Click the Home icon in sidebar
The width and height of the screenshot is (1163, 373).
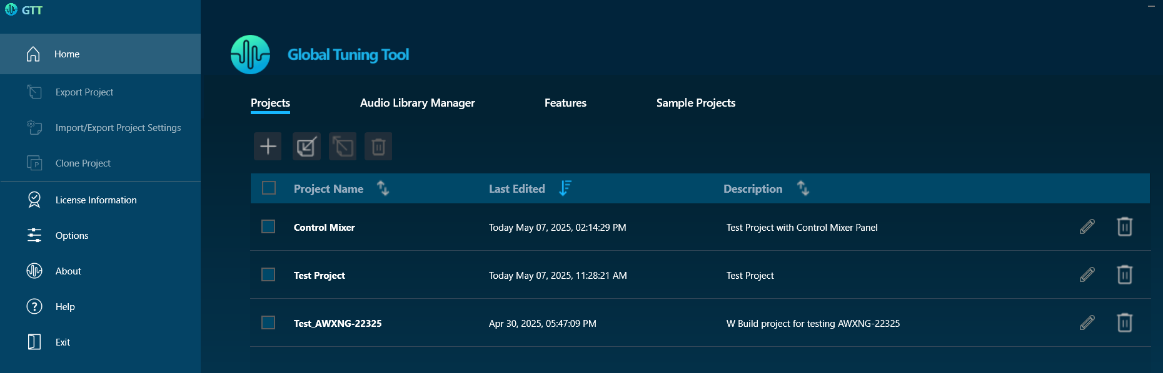point(33,54)
